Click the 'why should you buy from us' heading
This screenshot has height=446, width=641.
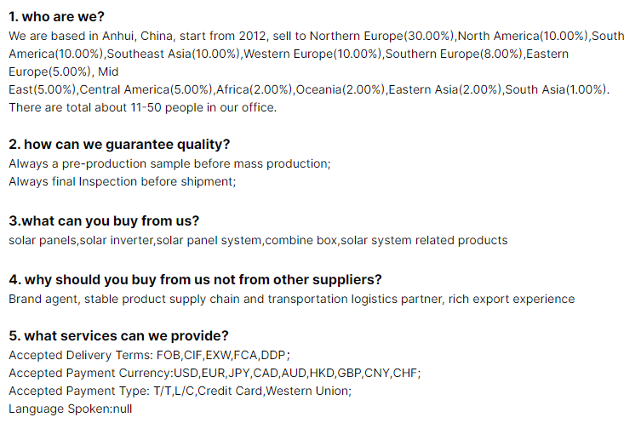pos(195,280)
